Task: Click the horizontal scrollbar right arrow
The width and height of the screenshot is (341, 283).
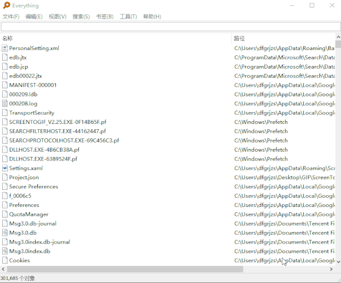Action: click(331, 269)
